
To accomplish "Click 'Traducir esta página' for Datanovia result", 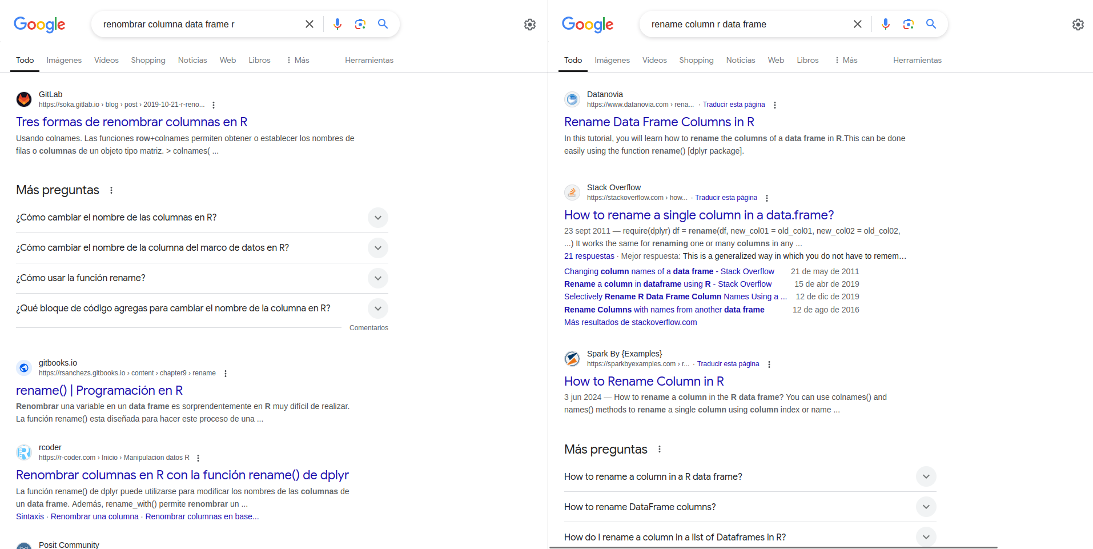I will coord(734,105).
